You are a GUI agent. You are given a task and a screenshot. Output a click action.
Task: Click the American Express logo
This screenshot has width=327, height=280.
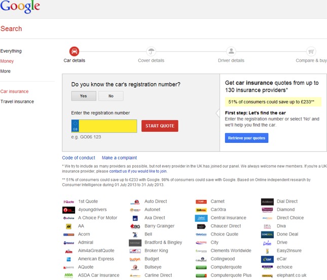(68, 259)
